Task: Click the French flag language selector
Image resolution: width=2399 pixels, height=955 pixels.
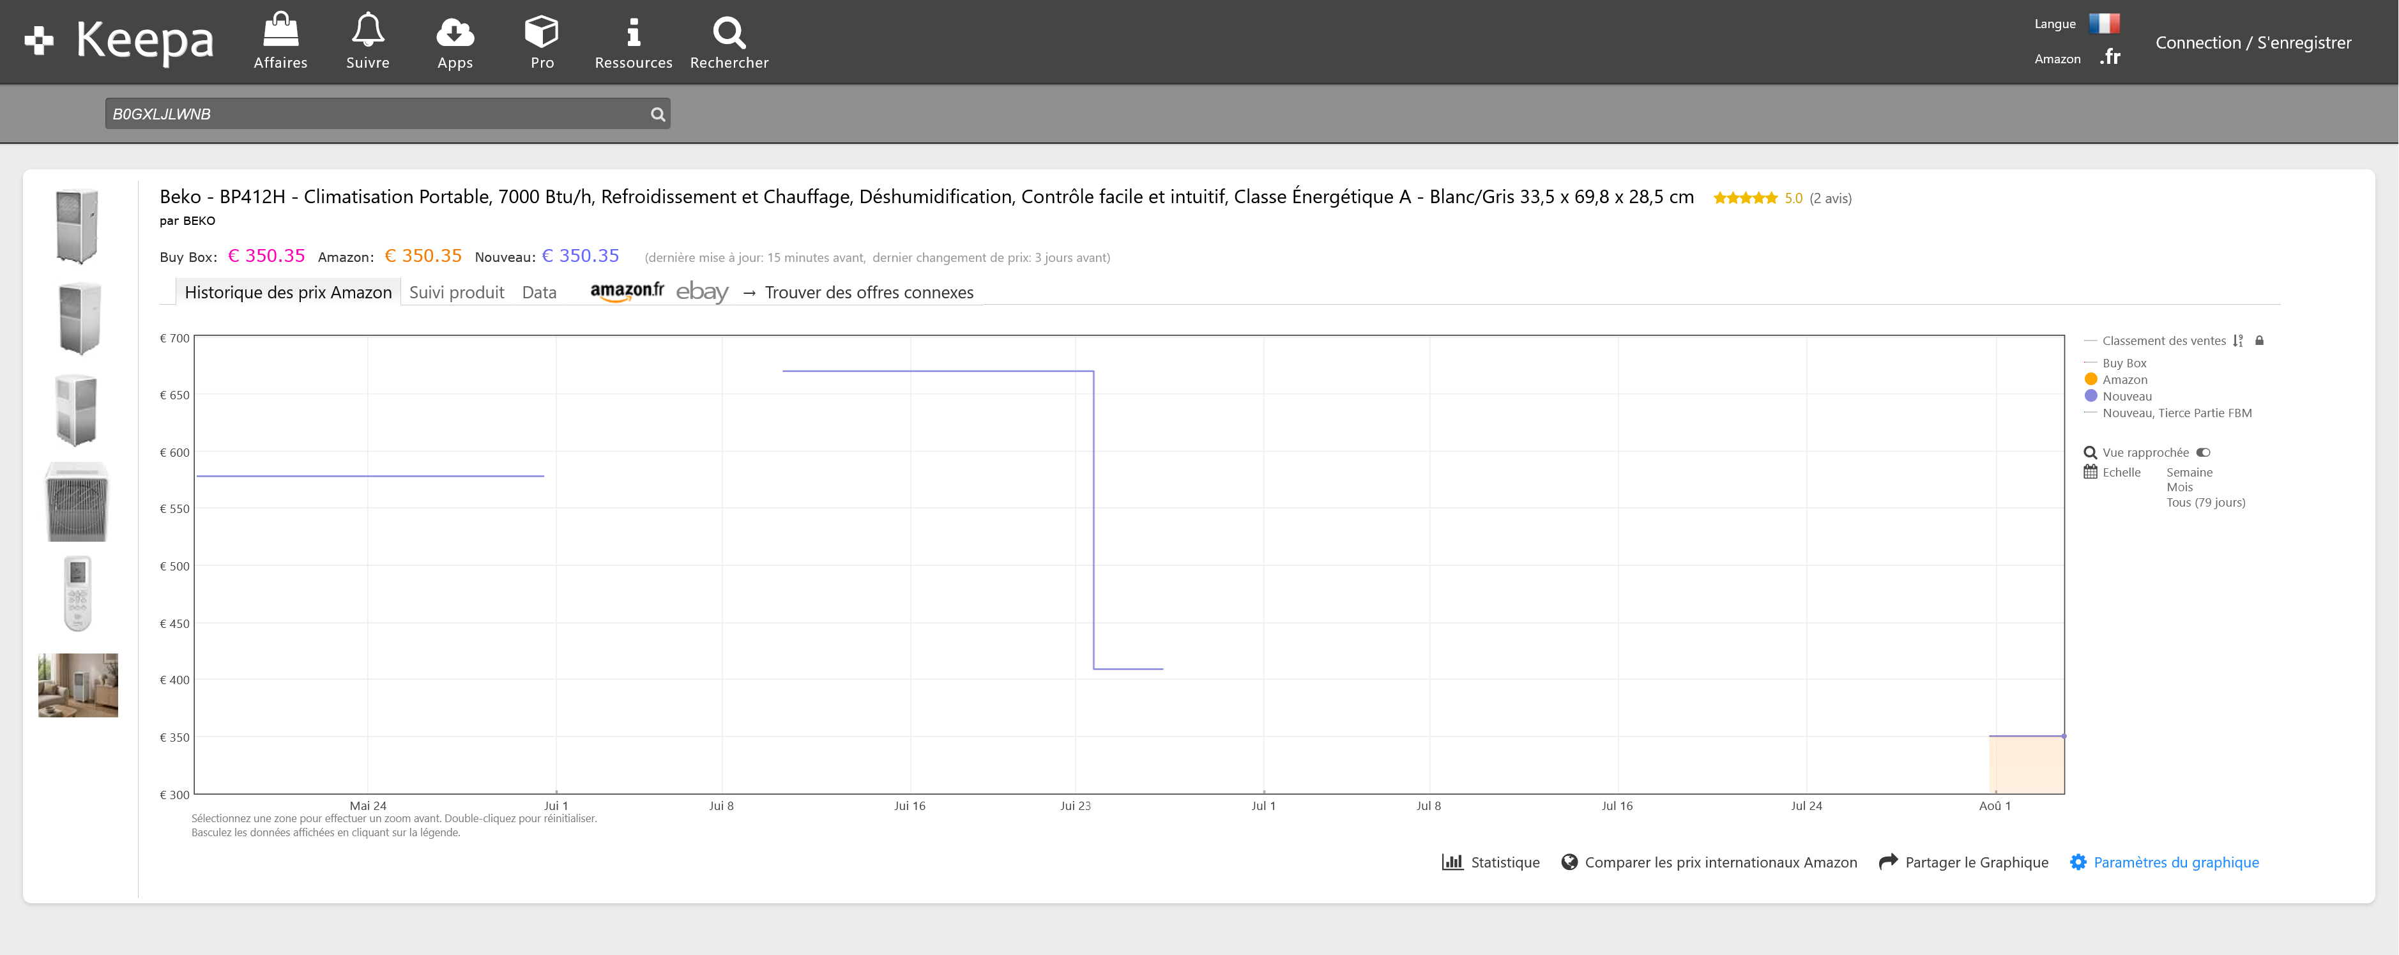Action: (2104, 23)
